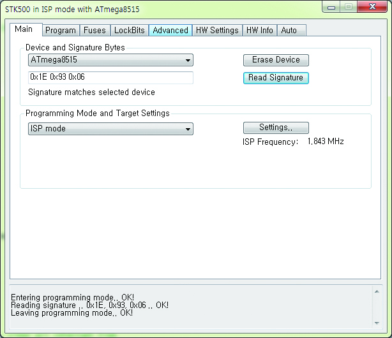Screen dimensions: 392x338
Task: Open the programming mode Settings button
Action: coord(276,128)
